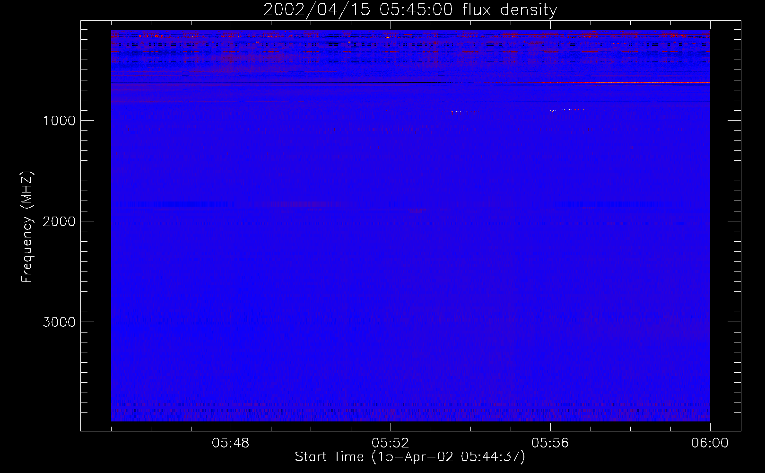Click the '2000' frequency tick label
Screen dimensions: 765x473
(x=59, y=221)
